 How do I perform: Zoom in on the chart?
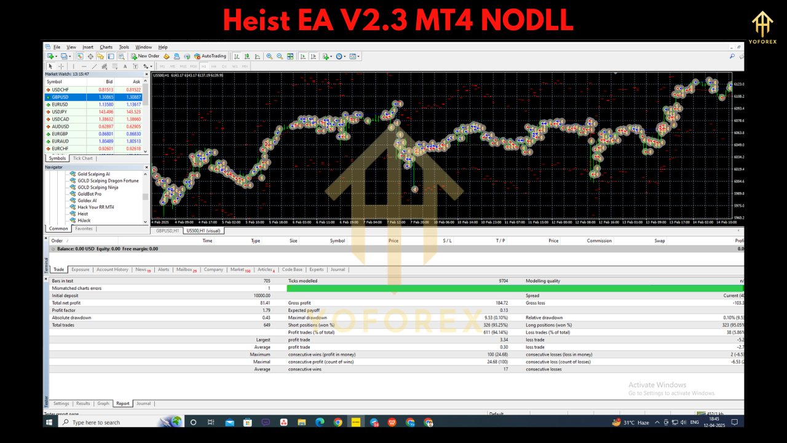point(269,56)
